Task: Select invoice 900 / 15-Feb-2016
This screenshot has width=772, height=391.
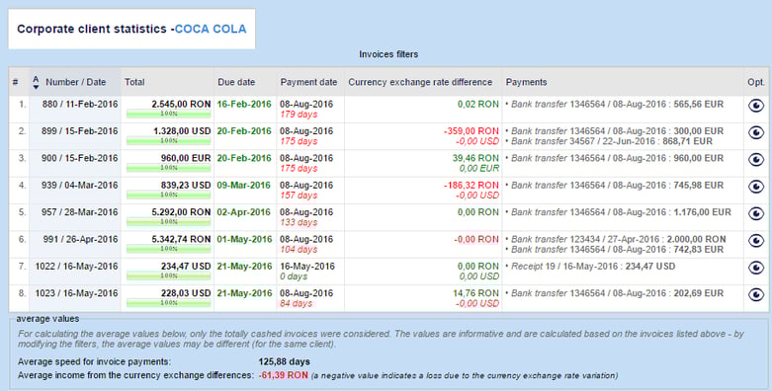Action: [x=80, y=158]
